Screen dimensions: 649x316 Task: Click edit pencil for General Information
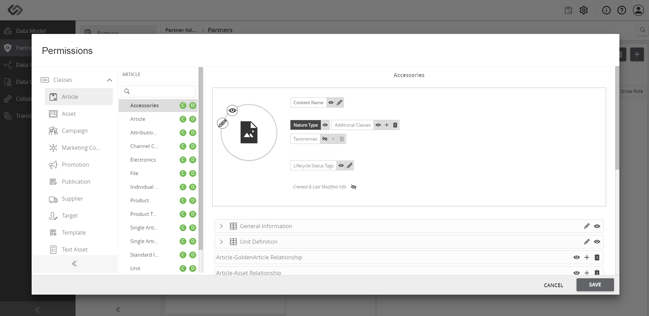[587, 226]
